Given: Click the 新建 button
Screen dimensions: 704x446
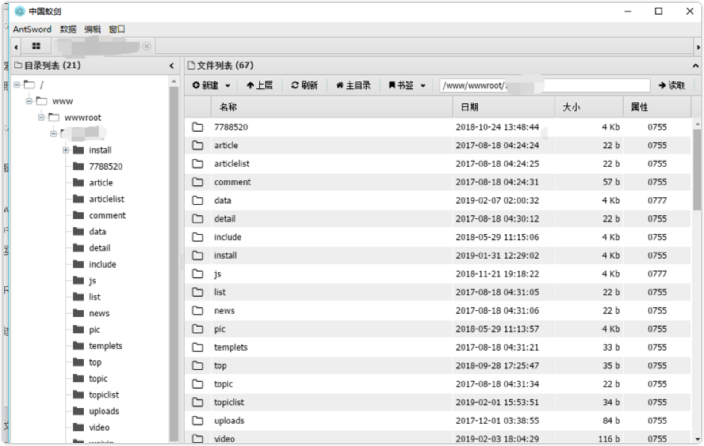Looking at the screenshot, I should tap(205, 85).
